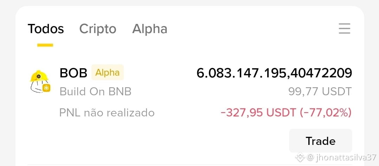Switch to the Alpha tab
The width and height of the screenshot is (379, 166).
150,29
